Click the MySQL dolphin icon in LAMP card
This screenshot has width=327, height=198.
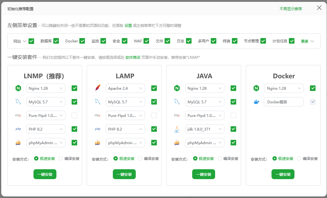[x=98, y=102]
